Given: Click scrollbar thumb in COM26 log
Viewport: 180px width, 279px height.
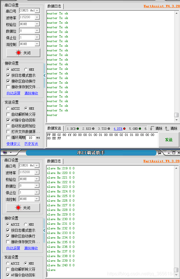Looking at the screenshot, I should [x=176, y=270].
